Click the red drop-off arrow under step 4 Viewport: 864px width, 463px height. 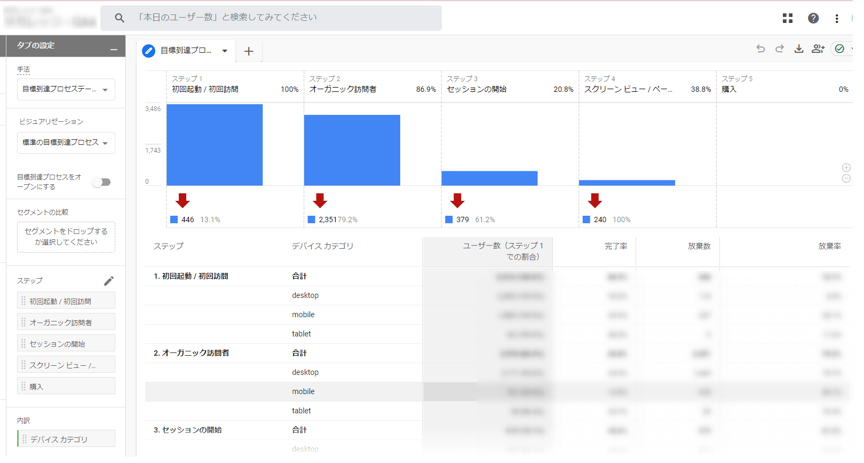(x=595, y=201)
